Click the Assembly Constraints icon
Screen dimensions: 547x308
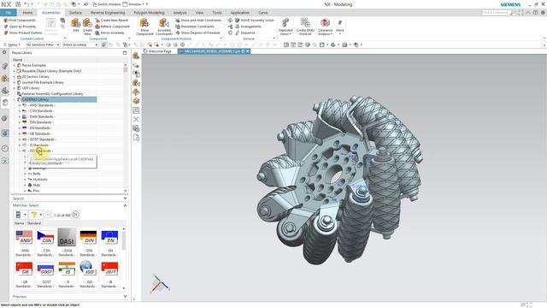click(x=164, y=23)
